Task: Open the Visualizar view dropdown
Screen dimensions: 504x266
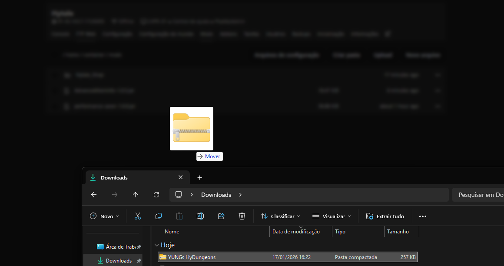Action: point(332,216)
